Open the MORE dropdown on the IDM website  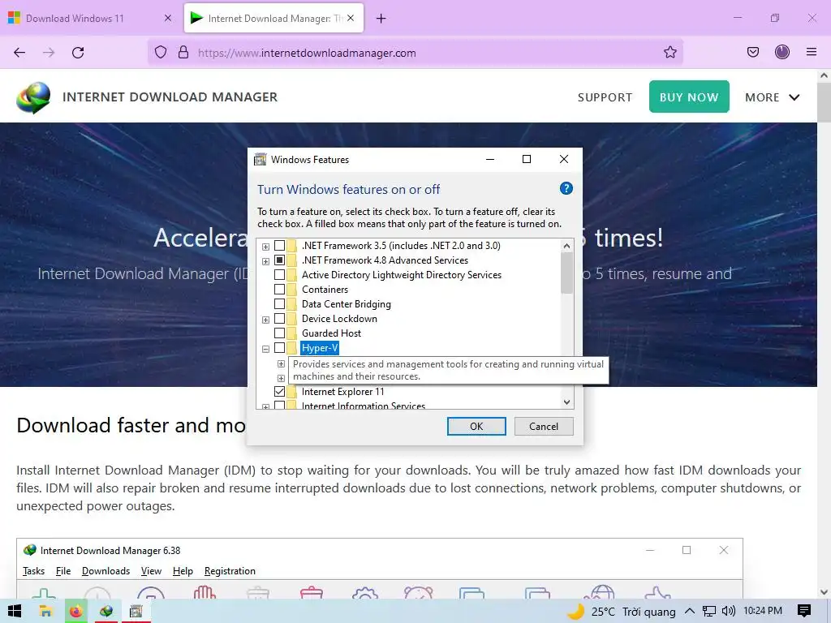pos(773,97)
